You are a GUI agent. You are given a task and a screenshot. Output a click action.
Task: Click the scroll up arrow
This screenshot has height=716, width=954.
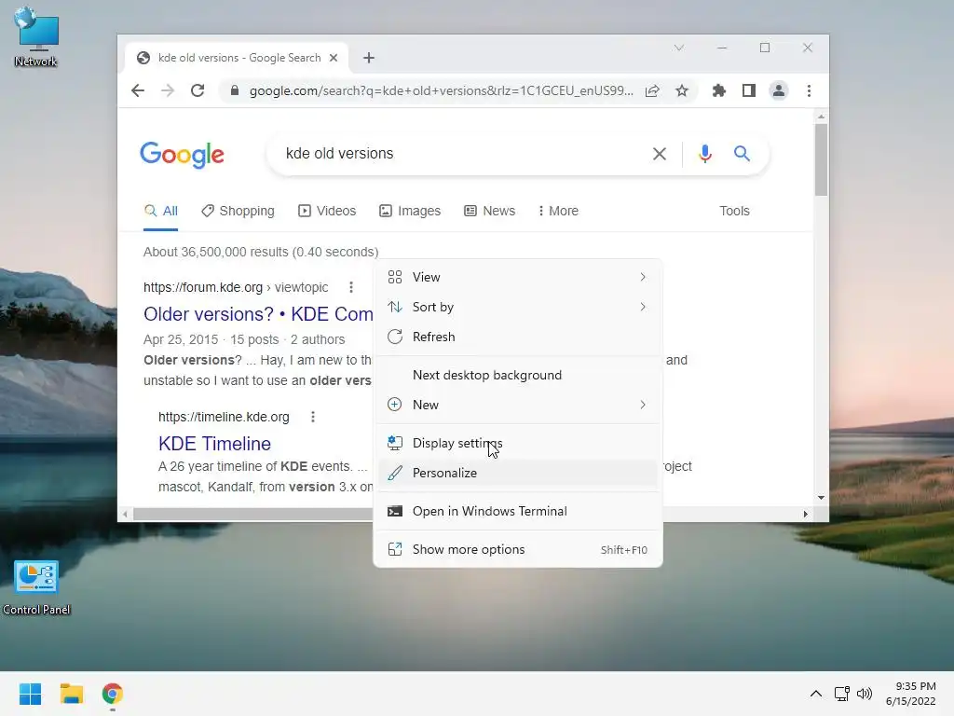(821, 116)
